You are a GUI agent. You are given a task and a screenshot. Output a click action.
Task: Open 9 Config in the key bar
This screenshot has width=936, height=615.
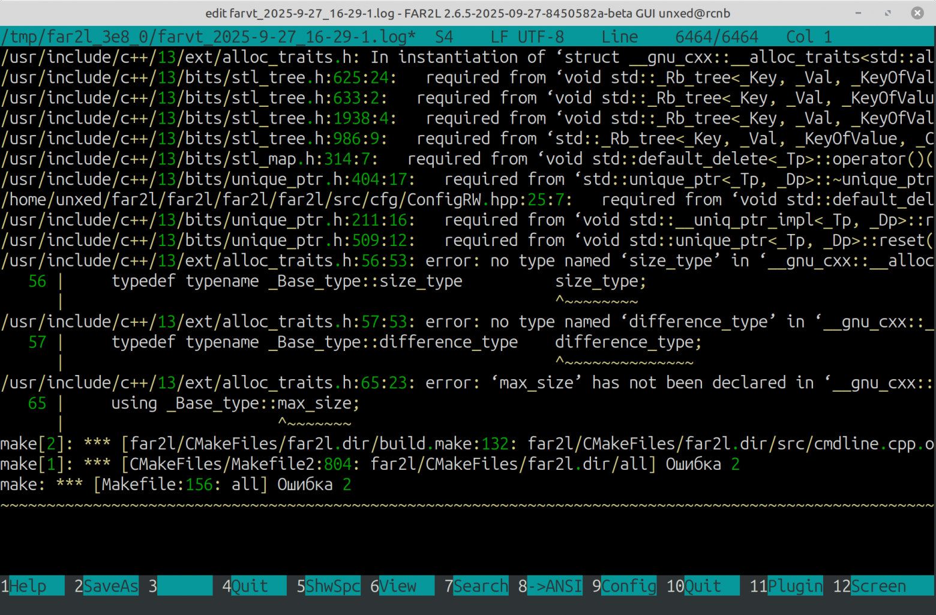tap(625, 586)
